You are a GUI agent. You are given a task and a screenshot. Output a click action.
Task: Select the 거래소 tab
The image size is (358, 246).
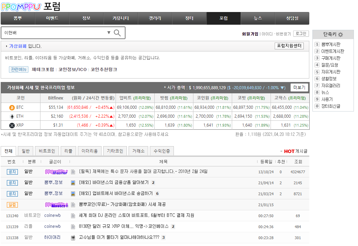coord(138,151)
